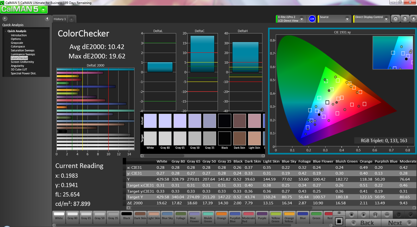Open the Screen Uniformity page

tap(22, 62)
